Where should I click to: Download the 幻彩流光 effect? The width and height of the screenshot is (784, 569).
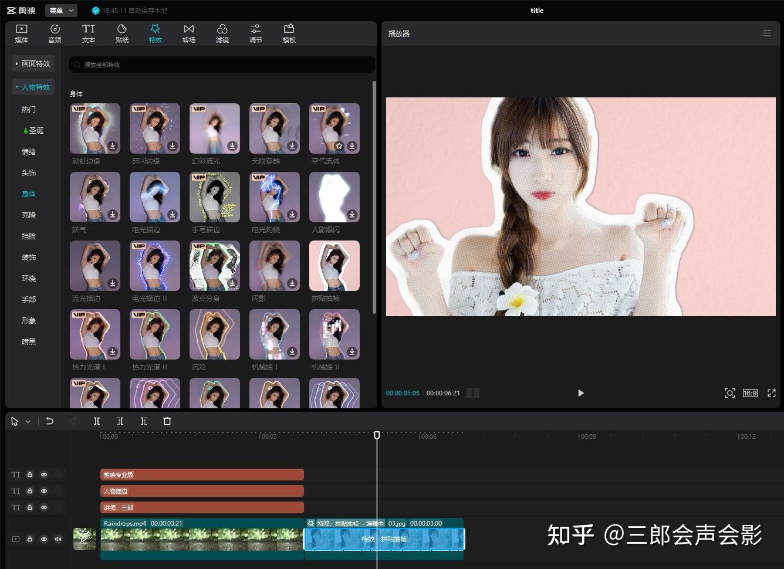tap(232, 146)
